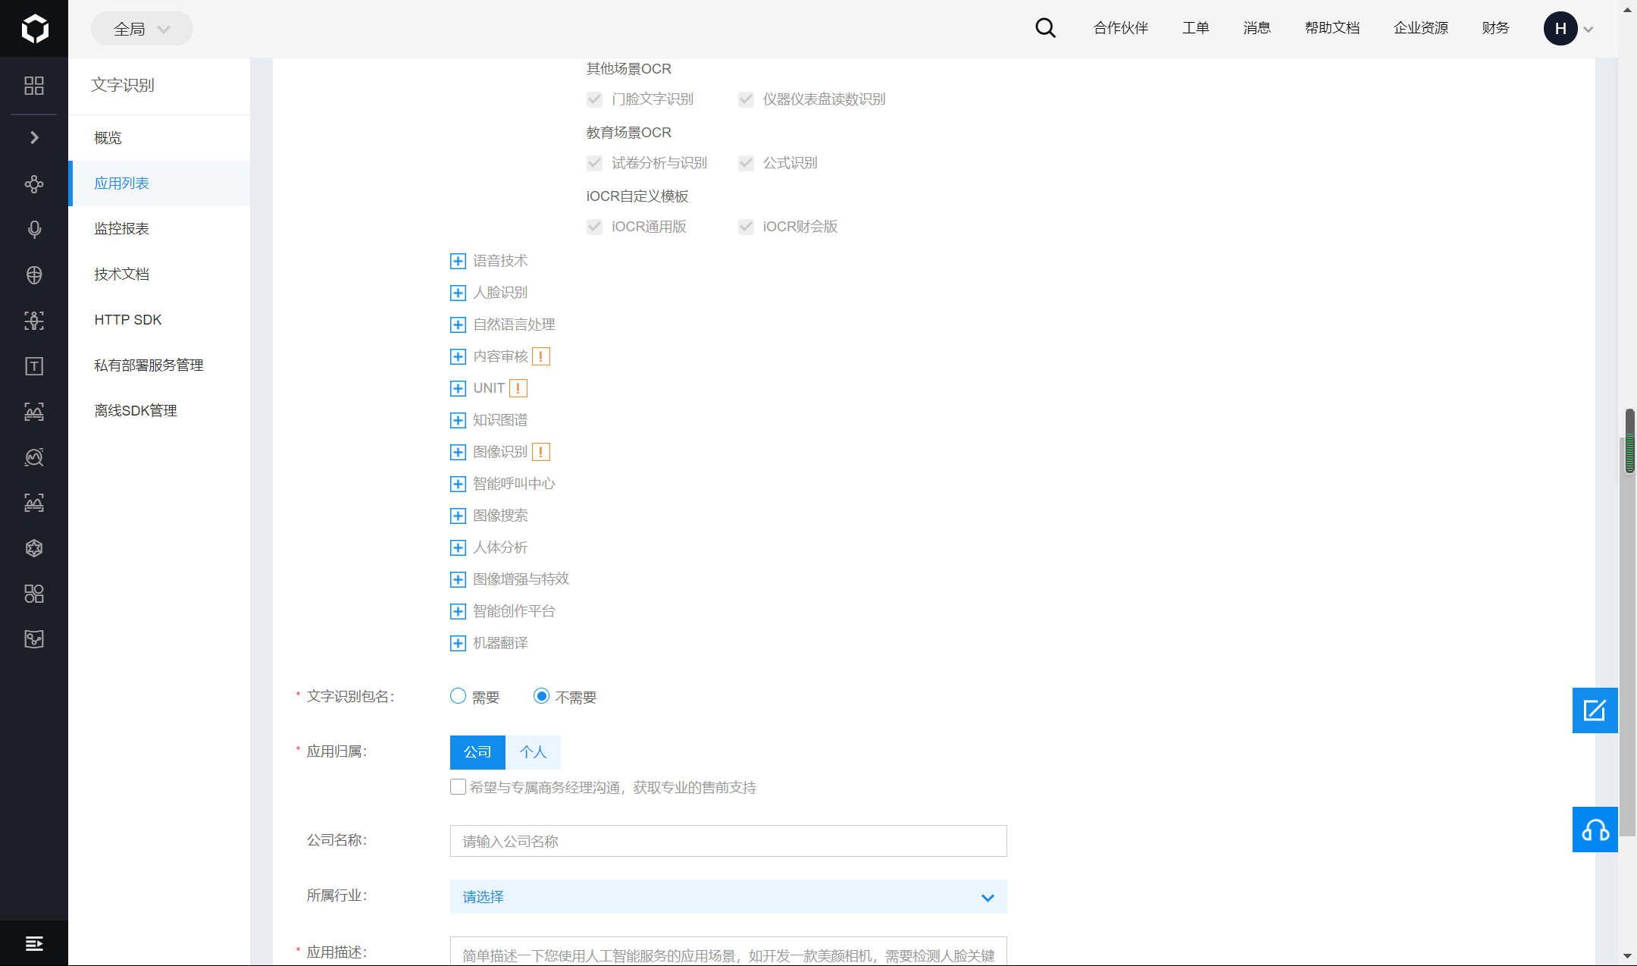The width and height of the screenshot is (1637, 966).
Task: Click the nodes cluster icon in sidebar
Action: (x=34, y=184)
